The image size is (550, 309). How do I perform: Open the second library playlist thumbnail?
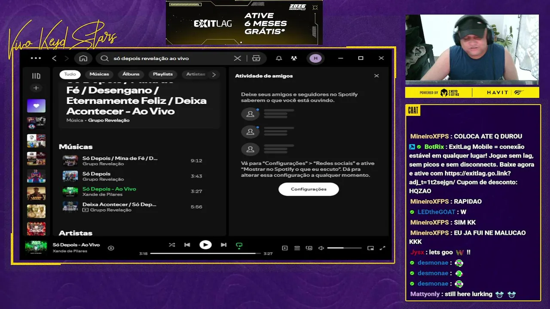coord(36,141)
